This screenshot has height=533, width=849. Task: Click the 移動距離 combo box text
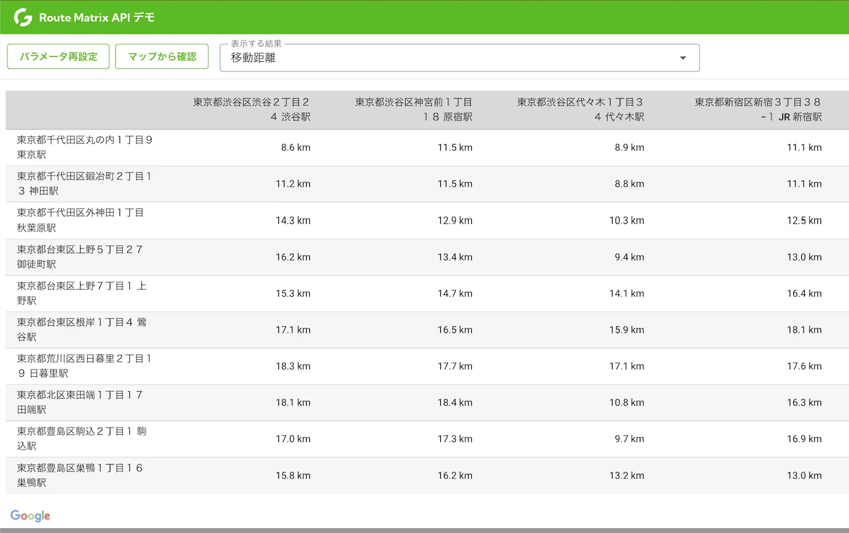[x=253, y=58]
